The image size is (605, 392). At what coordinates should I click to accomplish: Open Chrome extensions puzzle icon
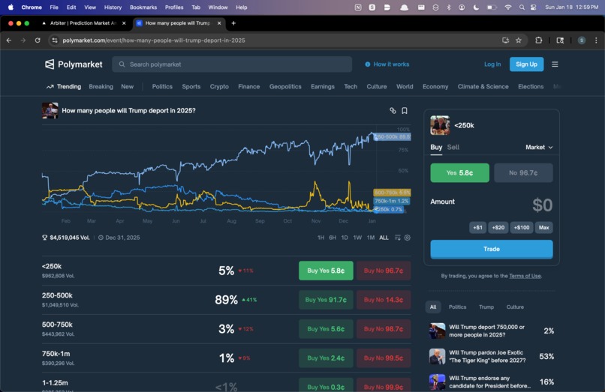[539, 40]
